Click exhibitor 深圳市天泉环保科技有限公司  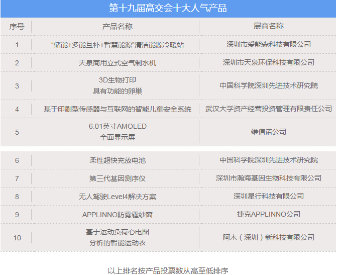point(269,62)
